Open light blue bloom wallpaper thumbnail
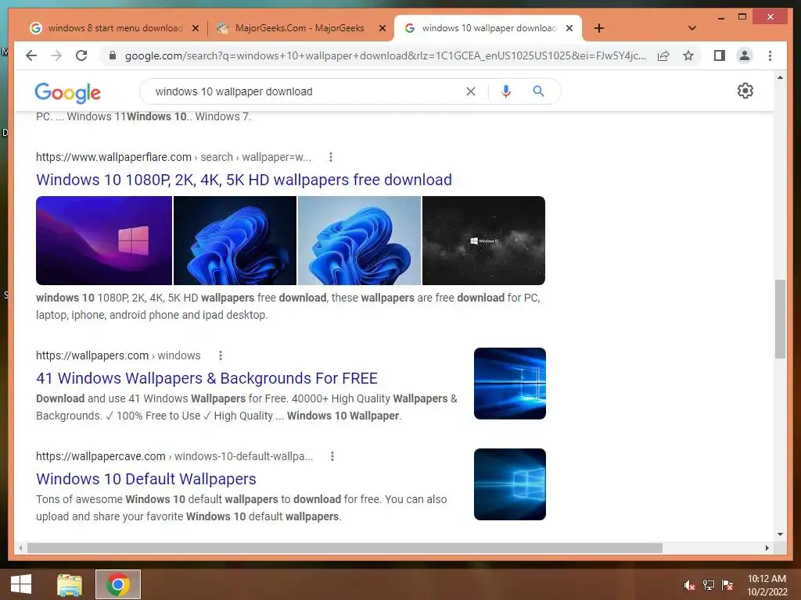 359,241
